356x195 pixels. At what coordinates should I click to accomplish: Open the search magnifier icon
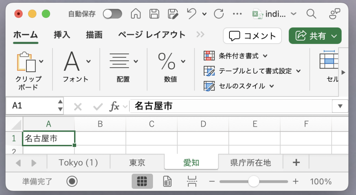tap(311, 14)
